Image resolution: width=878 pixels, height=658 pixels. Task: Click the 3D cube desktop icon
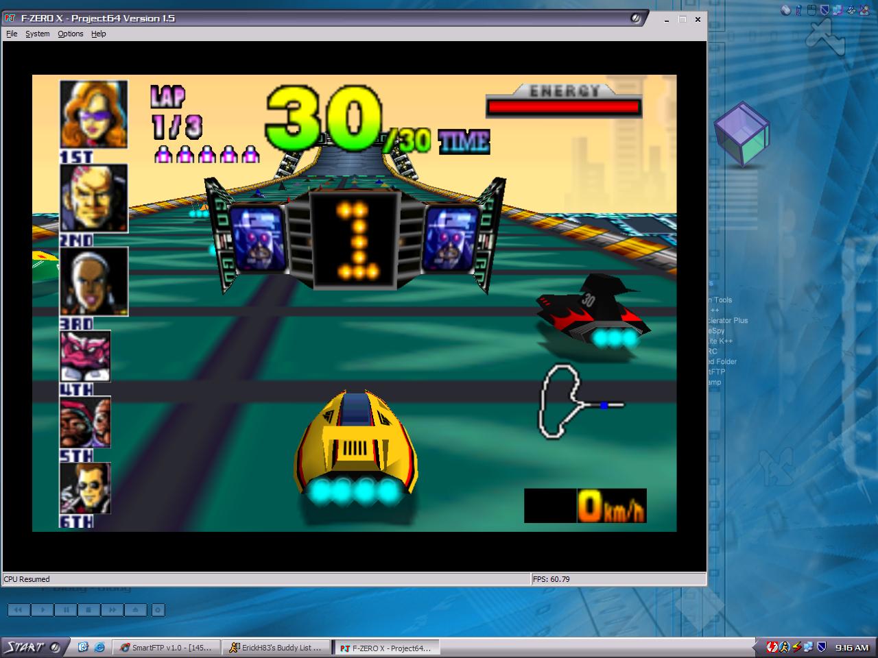coord(741,134)
